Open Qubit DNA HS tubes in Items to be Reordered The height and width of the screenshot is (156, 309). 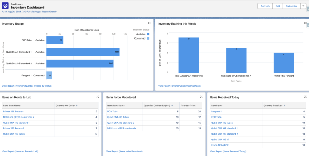[118, 117]
